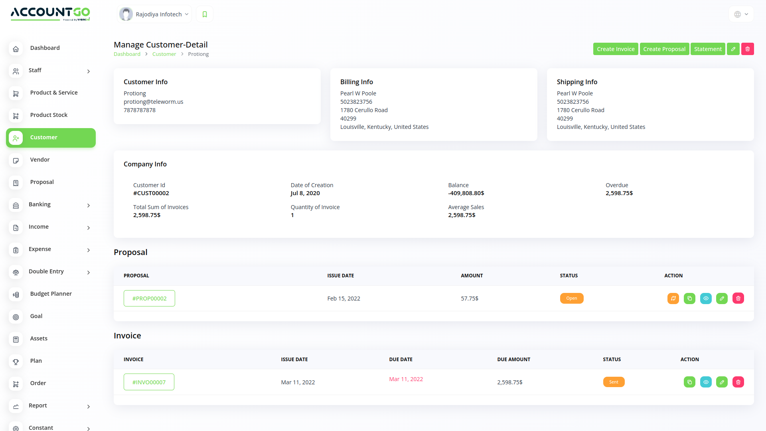
Task: Edit customer details using top pencil icon
Action: [733, 49]
